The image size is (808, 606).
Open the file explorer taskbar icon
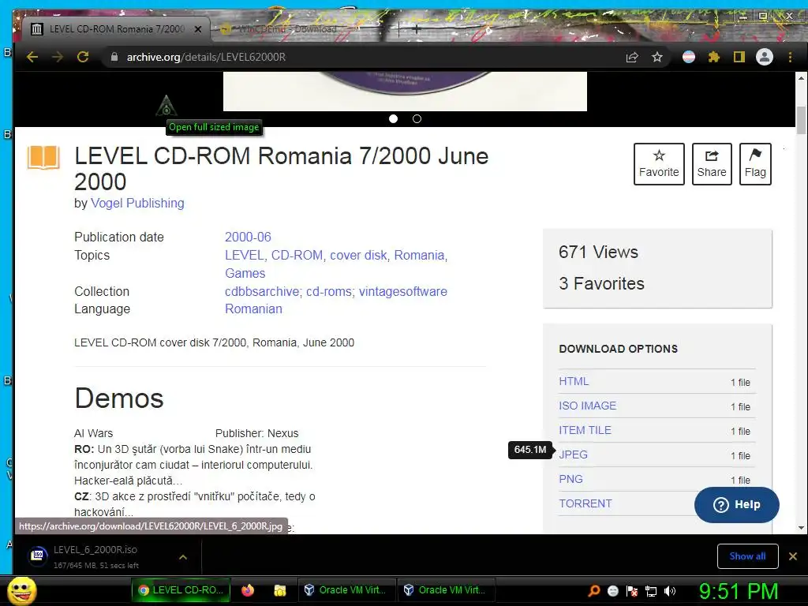[280, 590]
